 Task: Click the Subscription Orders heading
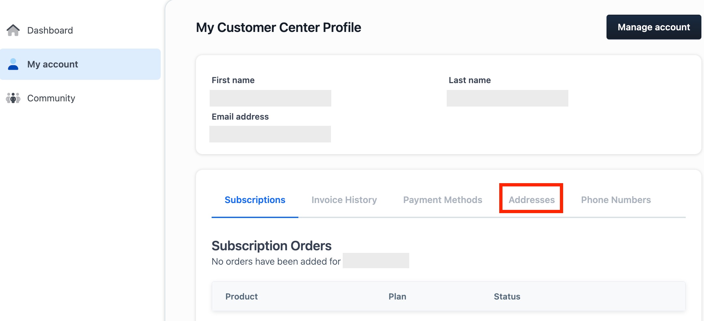271,246
